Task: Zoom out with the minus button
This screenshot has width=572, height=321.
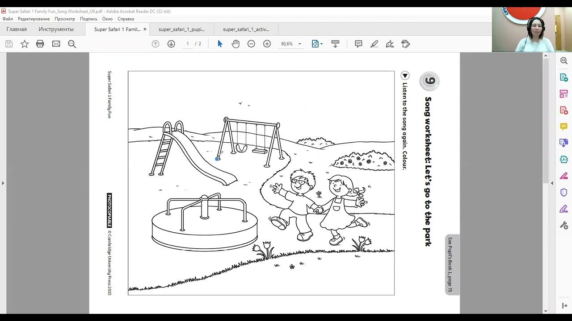Action: [x=251, y=44]
